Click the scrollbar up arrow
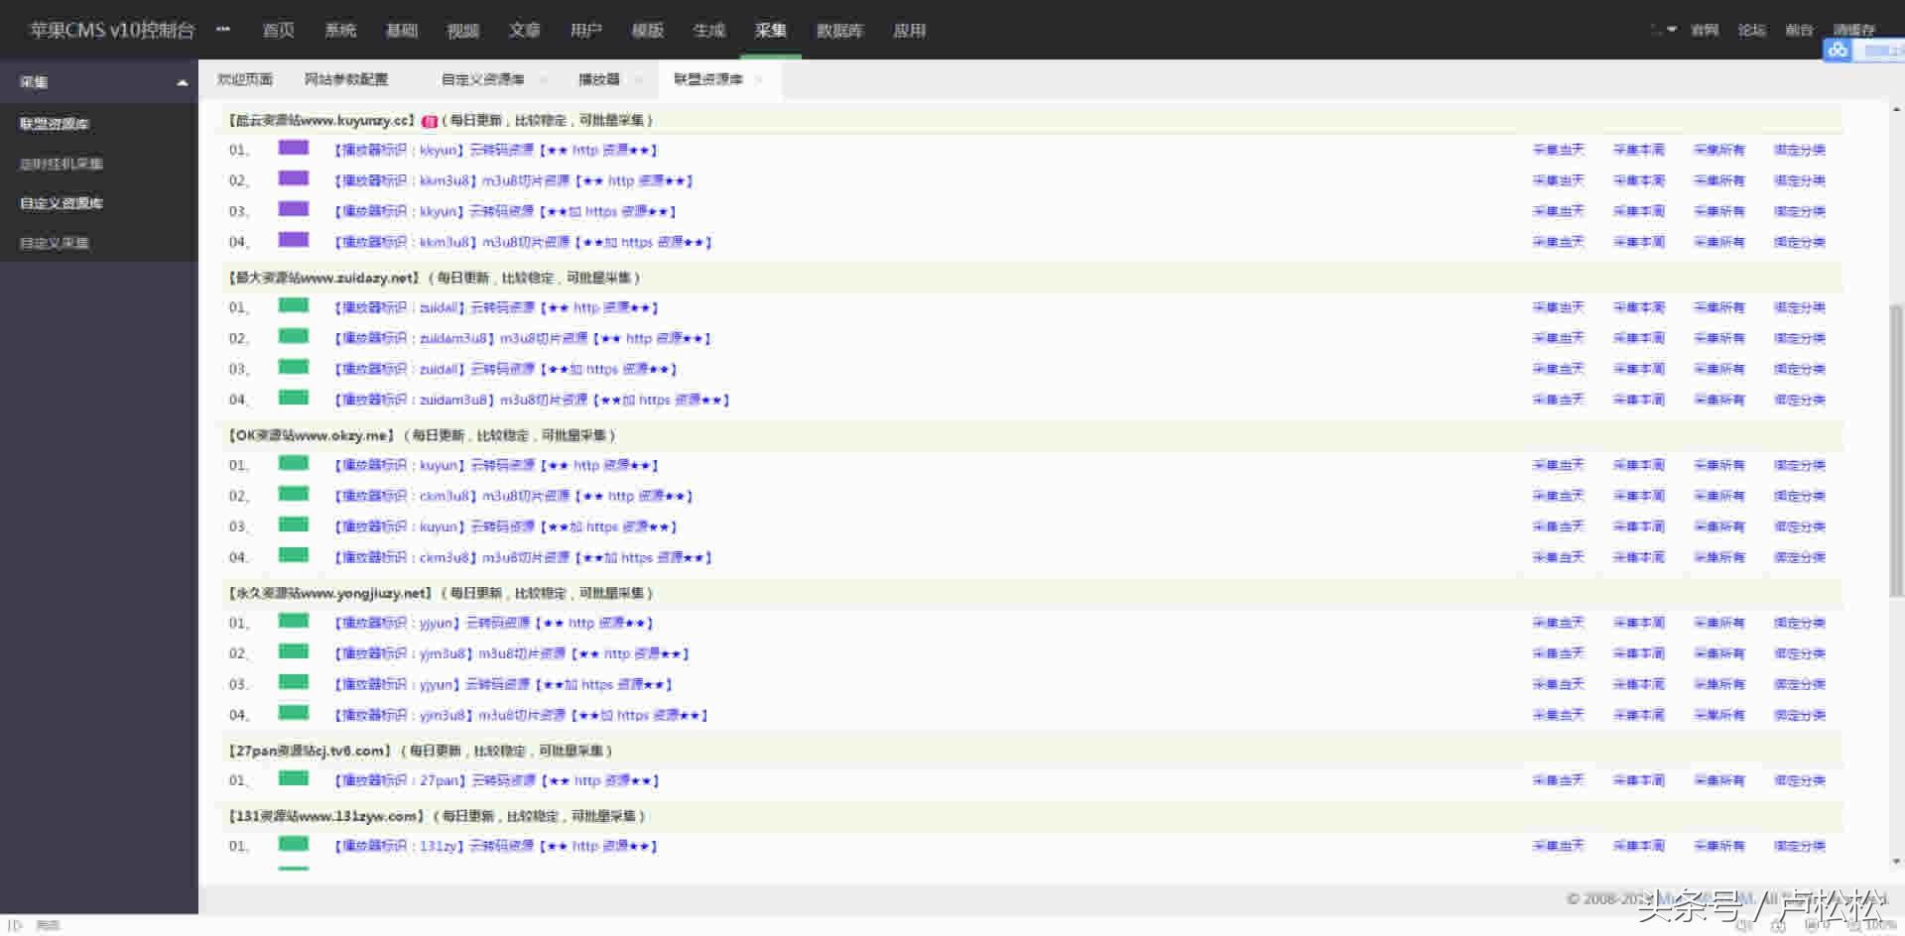 coord(1896,110)
